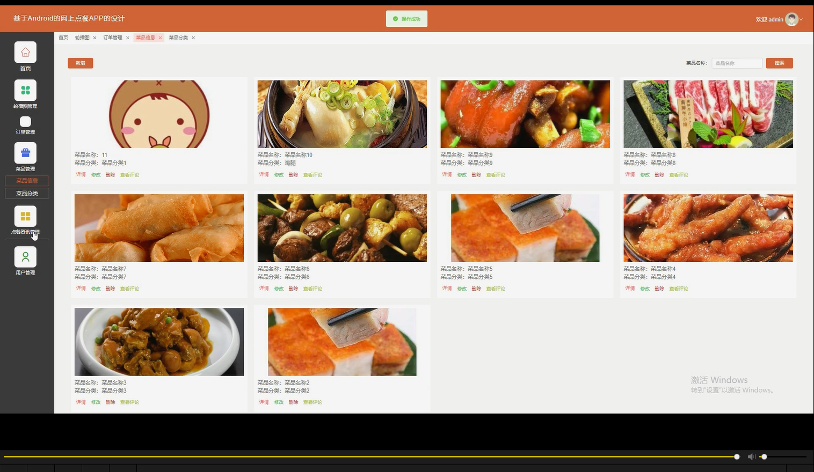Click the 新增 button to add a dish
This screenshot has width=814, height=472.
(x=80, y=63)
